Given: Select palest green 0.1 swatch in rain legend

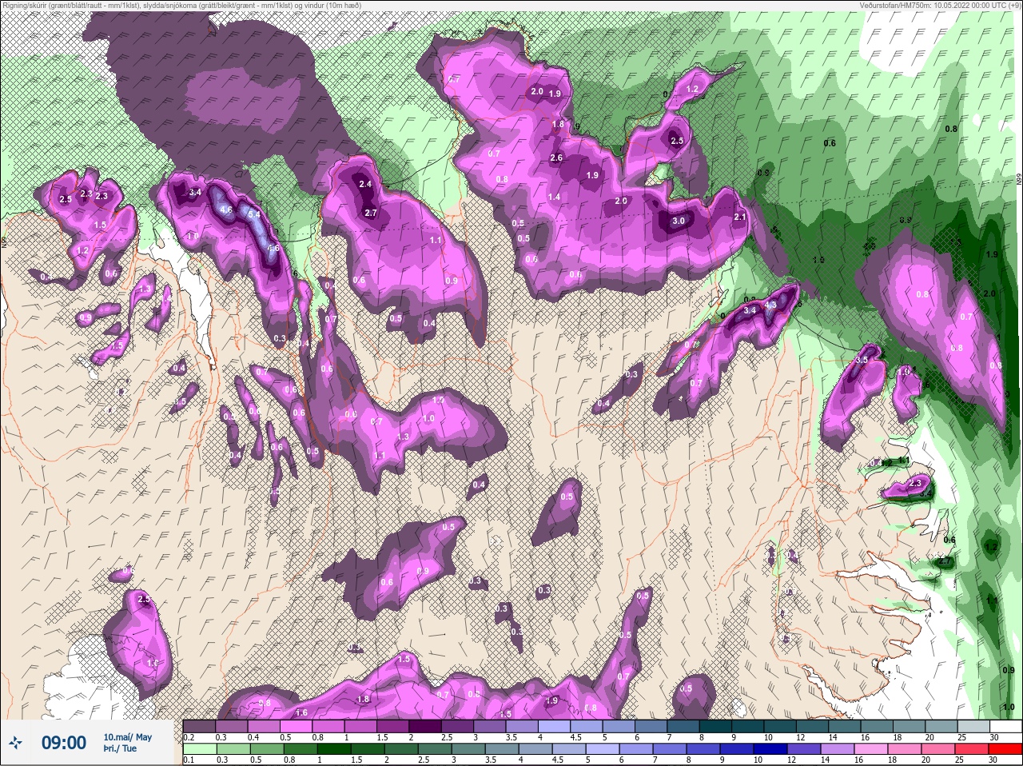Looking at the screenshot, I should point(198,748).
